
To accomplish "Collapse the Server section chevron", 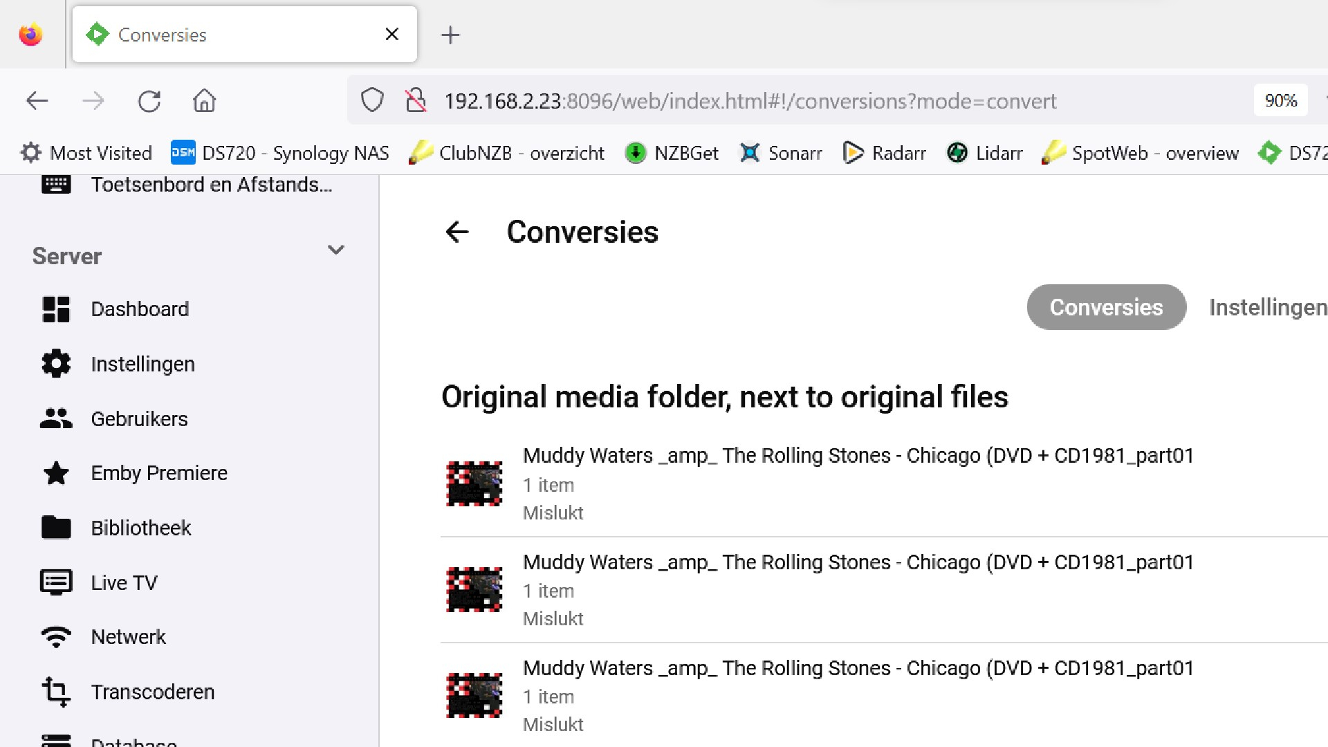I will [x=336, y=250].
